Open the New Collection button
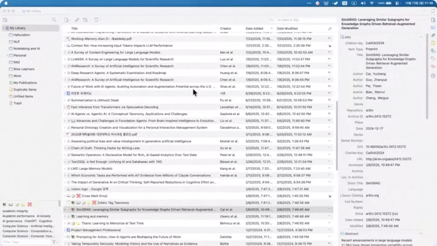This screenshot has height=246, width=437. [5, 20]
